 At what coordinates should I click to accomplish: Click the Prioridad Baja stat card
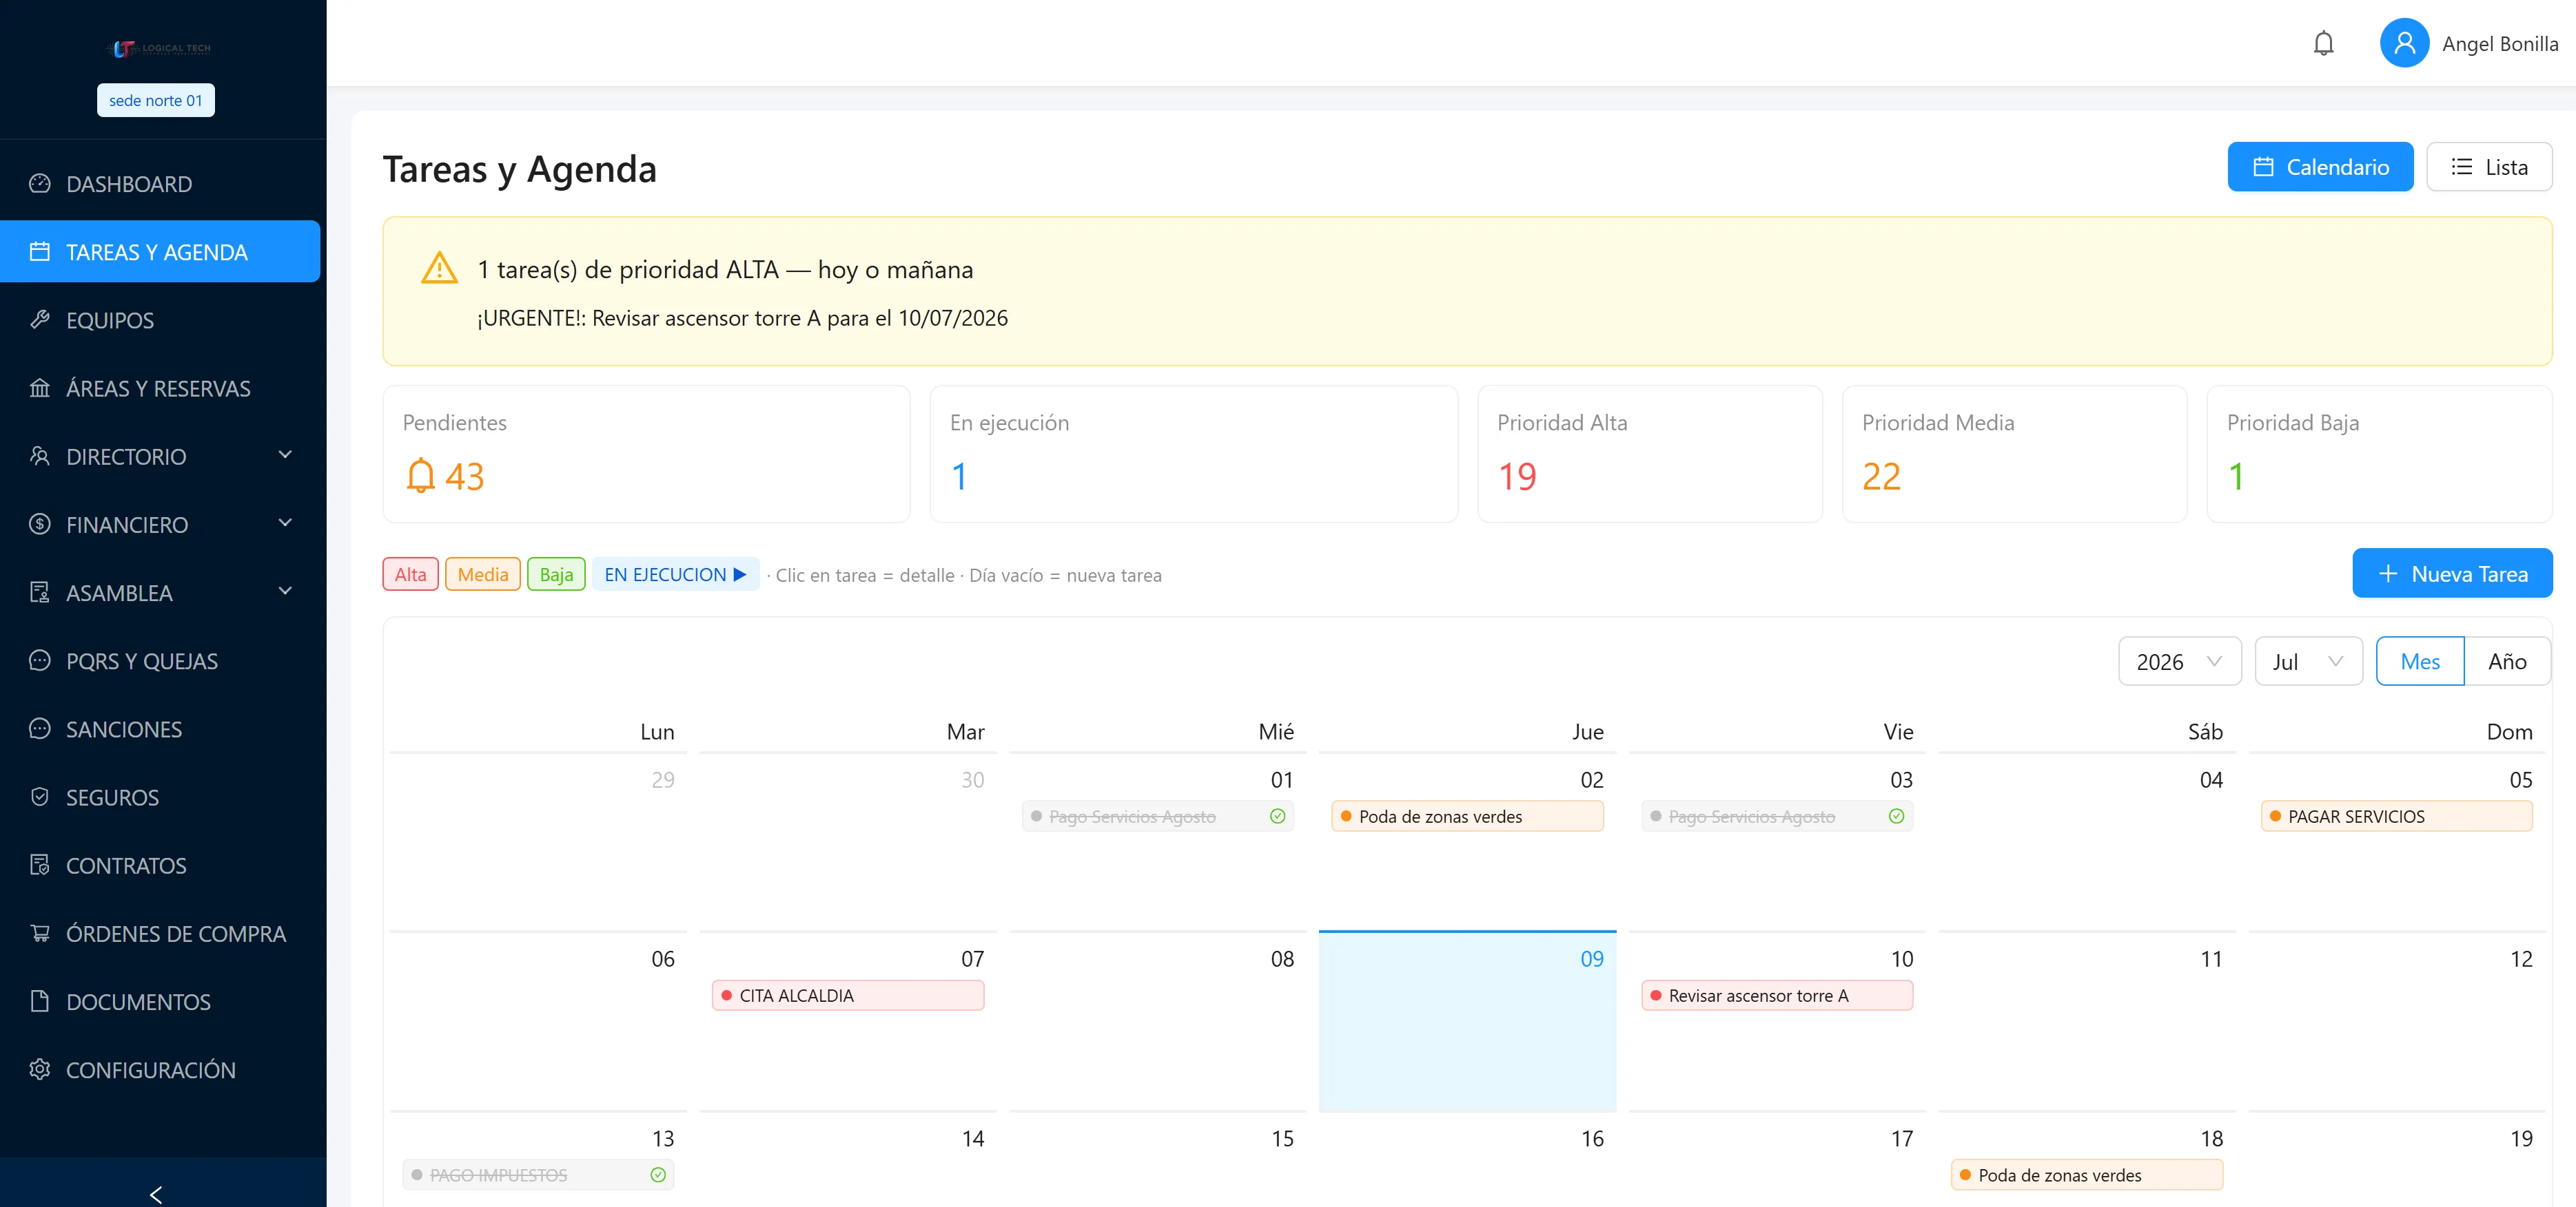[2379, 454]
